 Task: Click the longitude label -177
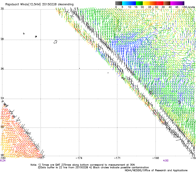click(41, 158)
